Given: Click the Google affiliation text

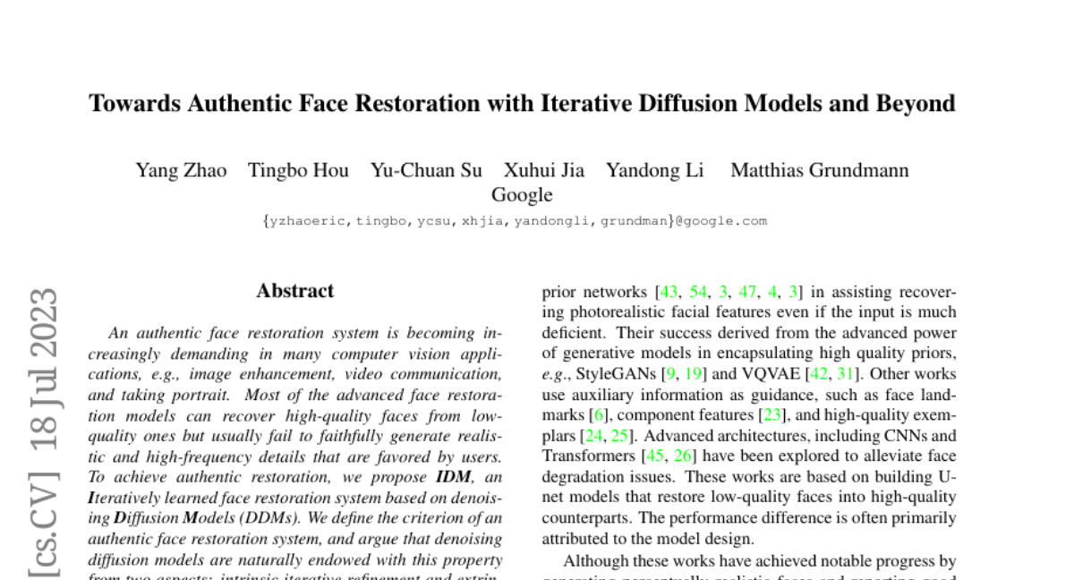Looking at the screenshot, I should pos(522,195).
